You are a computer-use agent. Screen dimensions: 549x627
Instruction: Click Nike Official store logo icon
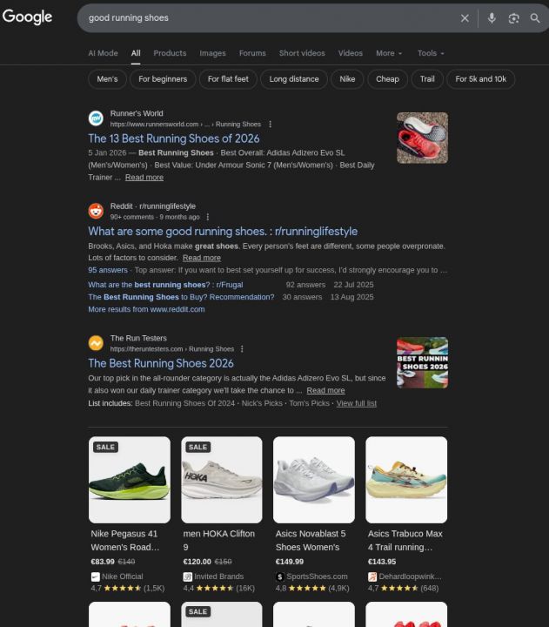tap(95, 576)
